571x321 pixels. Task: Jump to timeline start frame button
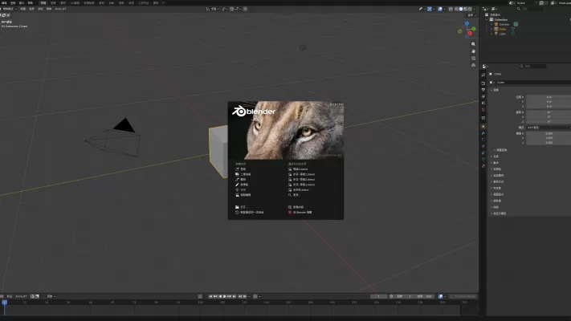coord(210,297)
